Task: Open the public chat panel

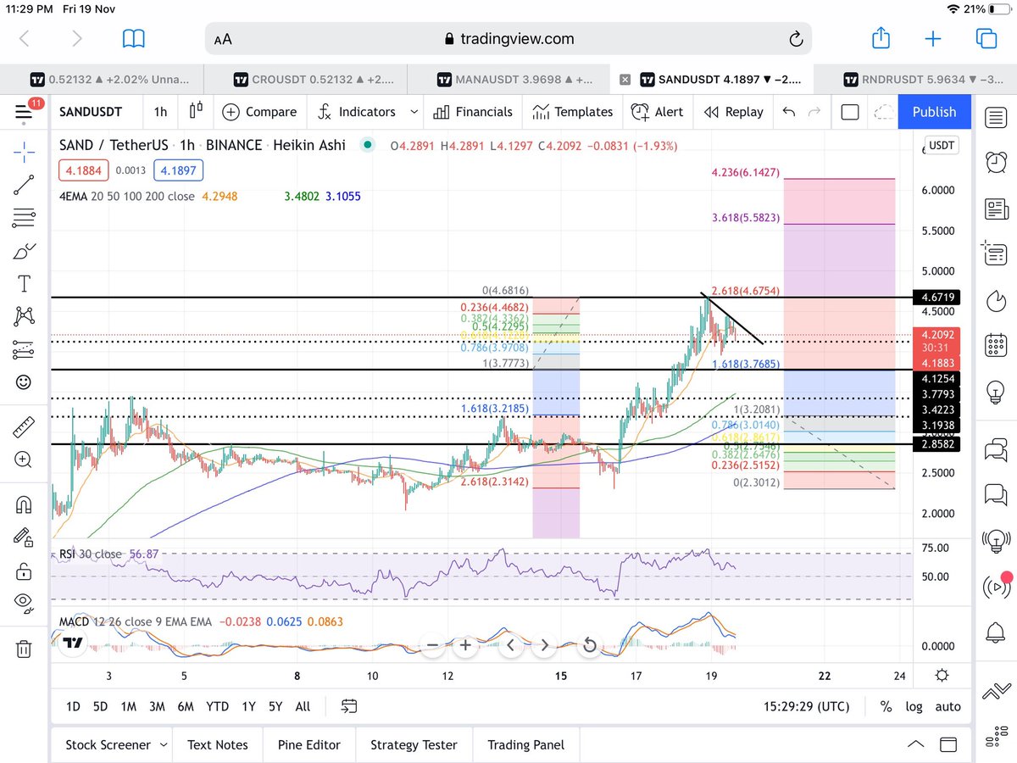Action: coord(996,448)
